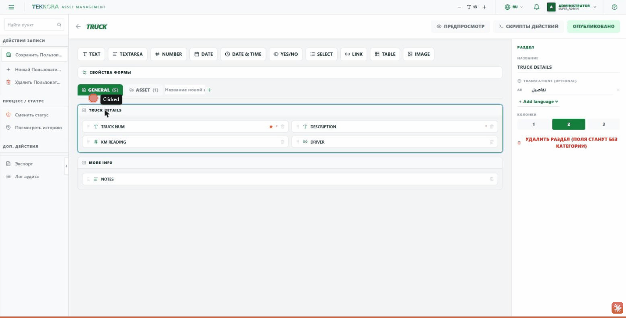Click the Опубликовано status button
This screenshot has height=318, width=626.
[593, 27]
